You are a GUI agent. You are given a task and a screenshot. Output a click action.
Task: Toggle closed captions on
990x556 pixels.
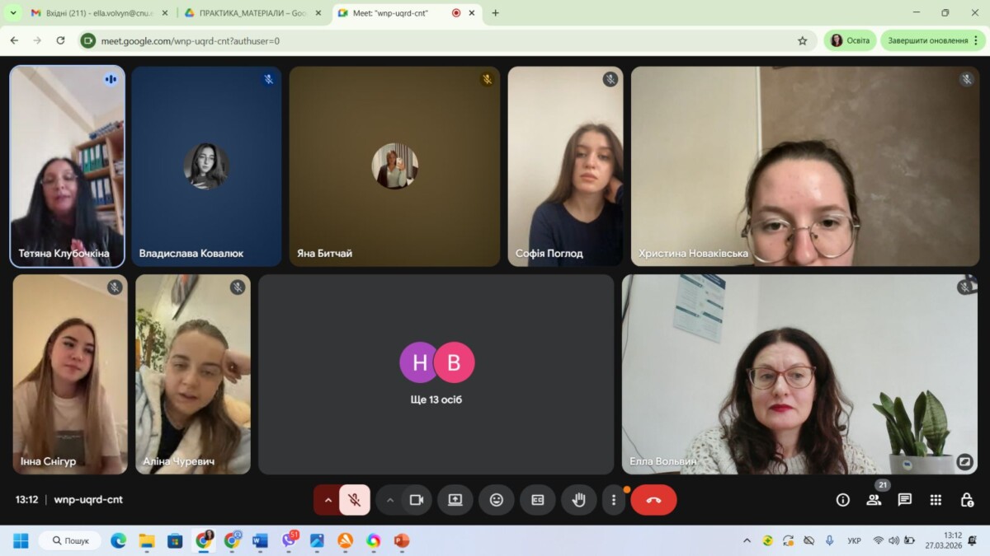pos(537,500)
